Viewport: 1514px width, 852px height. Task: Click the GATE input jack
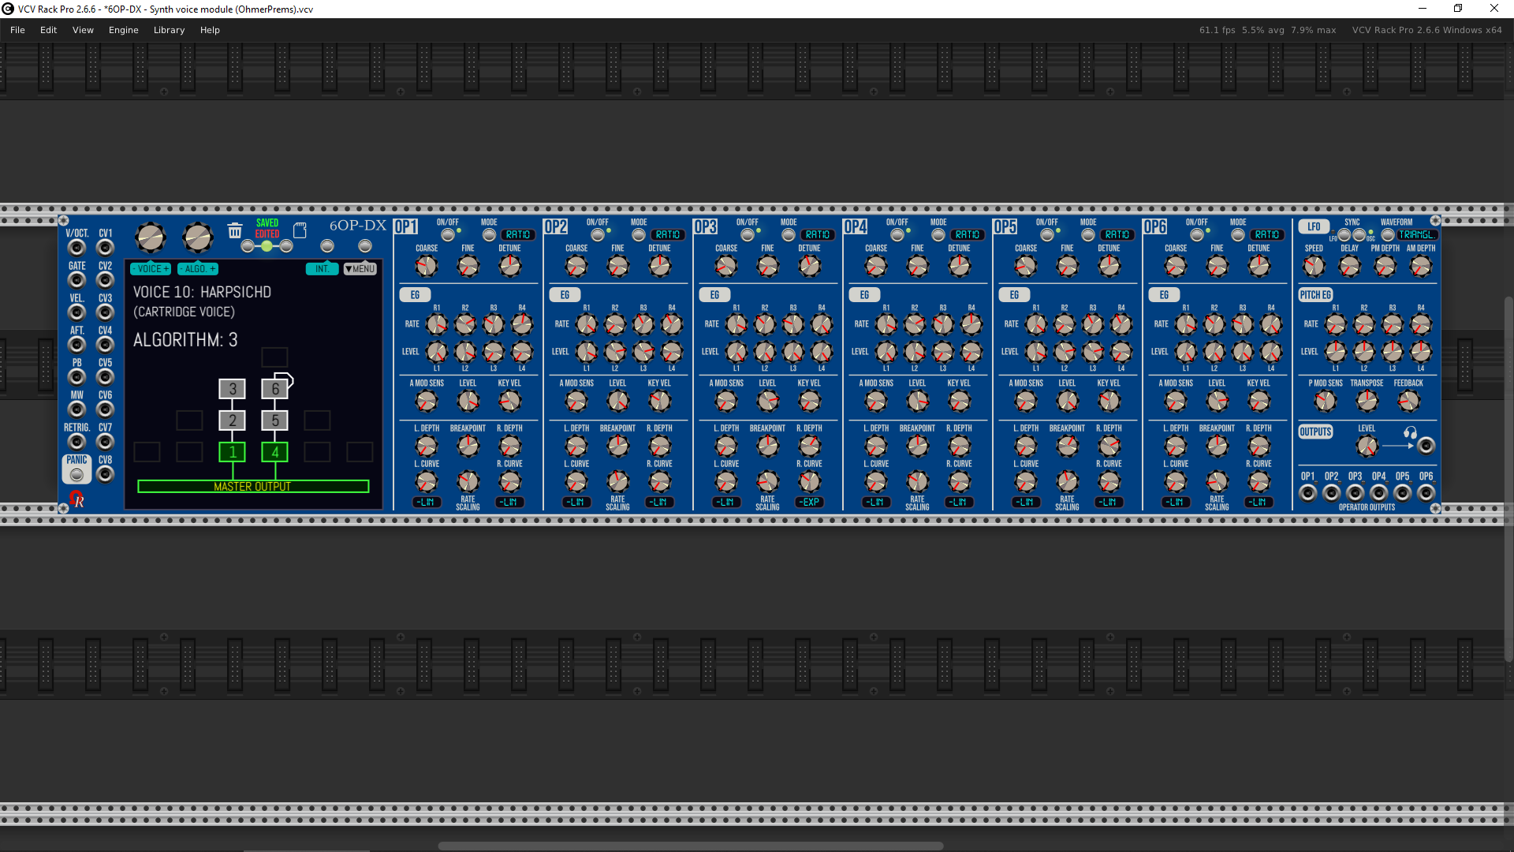coord(76,280)
